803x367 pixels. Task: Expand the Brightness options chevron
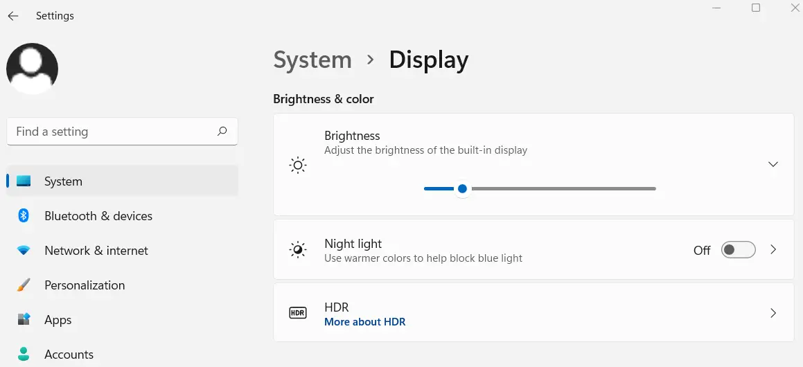point(773,164)
